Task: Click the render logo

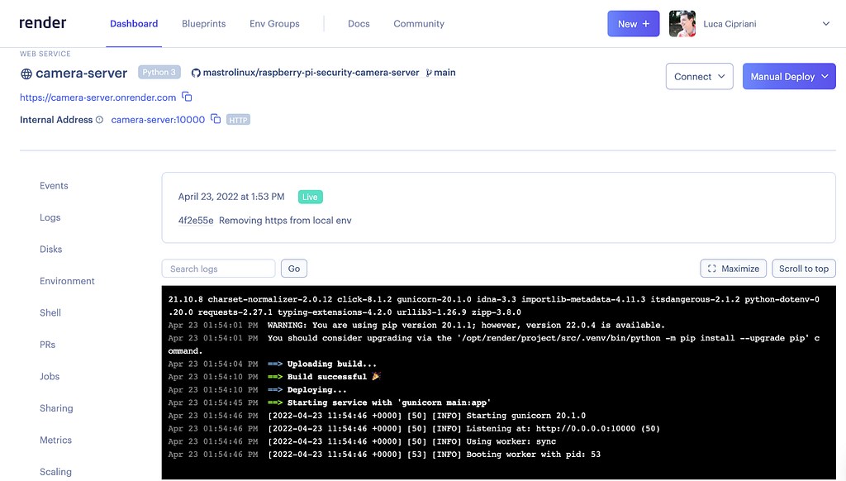Action: [x=43, y=22]
